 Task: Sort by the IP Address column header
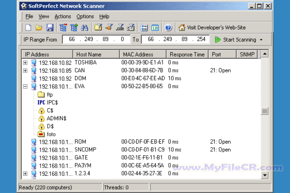tap(47, 55)
